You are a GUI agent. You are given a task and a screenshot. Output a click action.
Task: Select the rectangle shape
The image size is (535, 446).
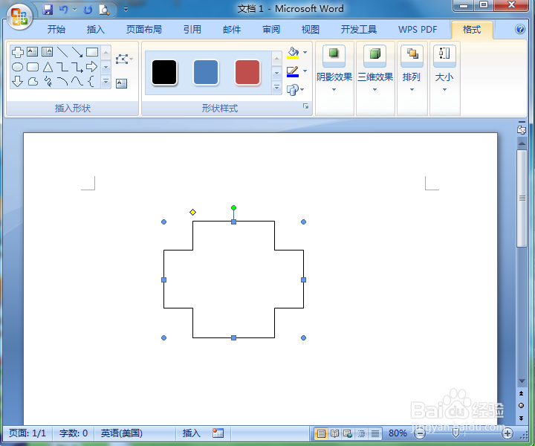coord(92,52)
